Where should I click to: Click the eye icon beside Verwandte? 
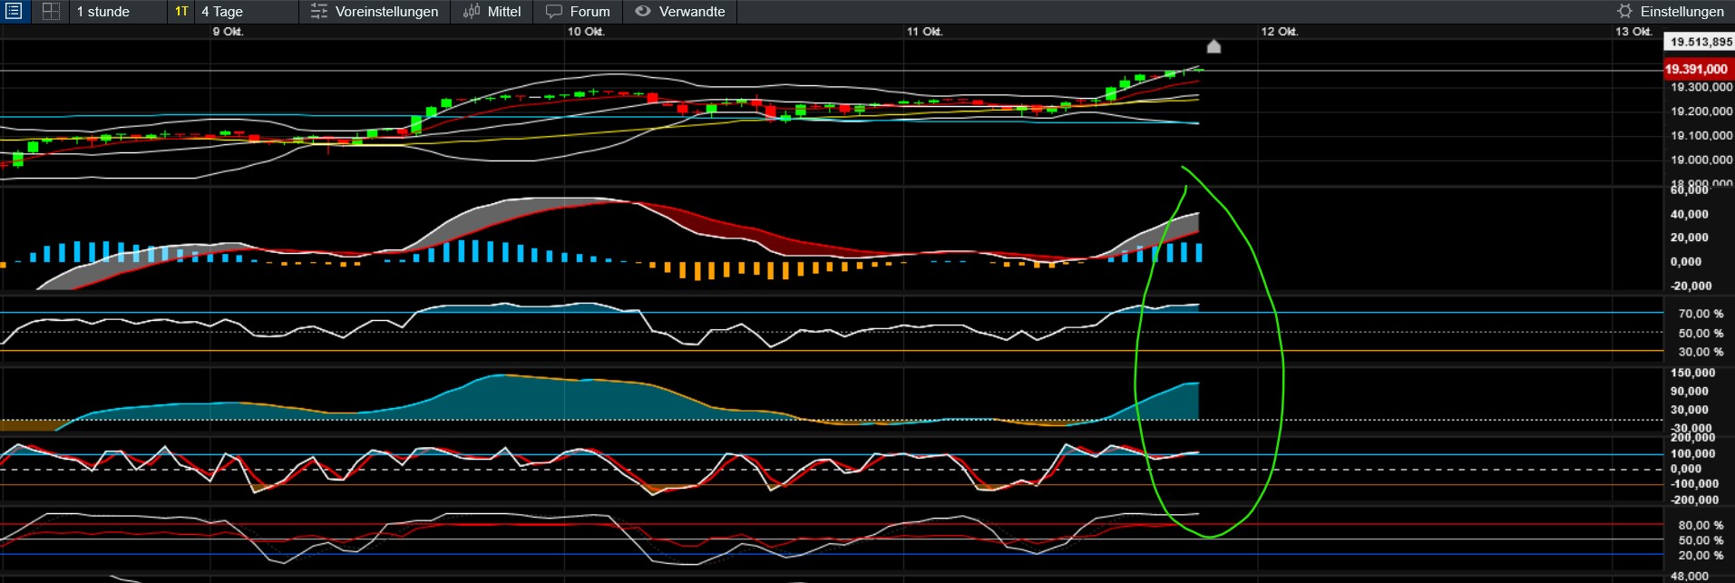(x=643, y=12)
